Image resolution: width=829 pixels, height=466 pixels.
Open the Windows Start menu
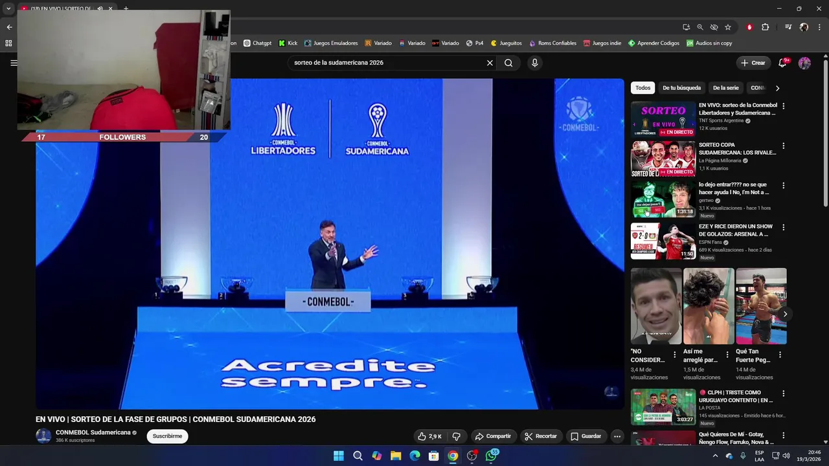[x=339, y=456]
